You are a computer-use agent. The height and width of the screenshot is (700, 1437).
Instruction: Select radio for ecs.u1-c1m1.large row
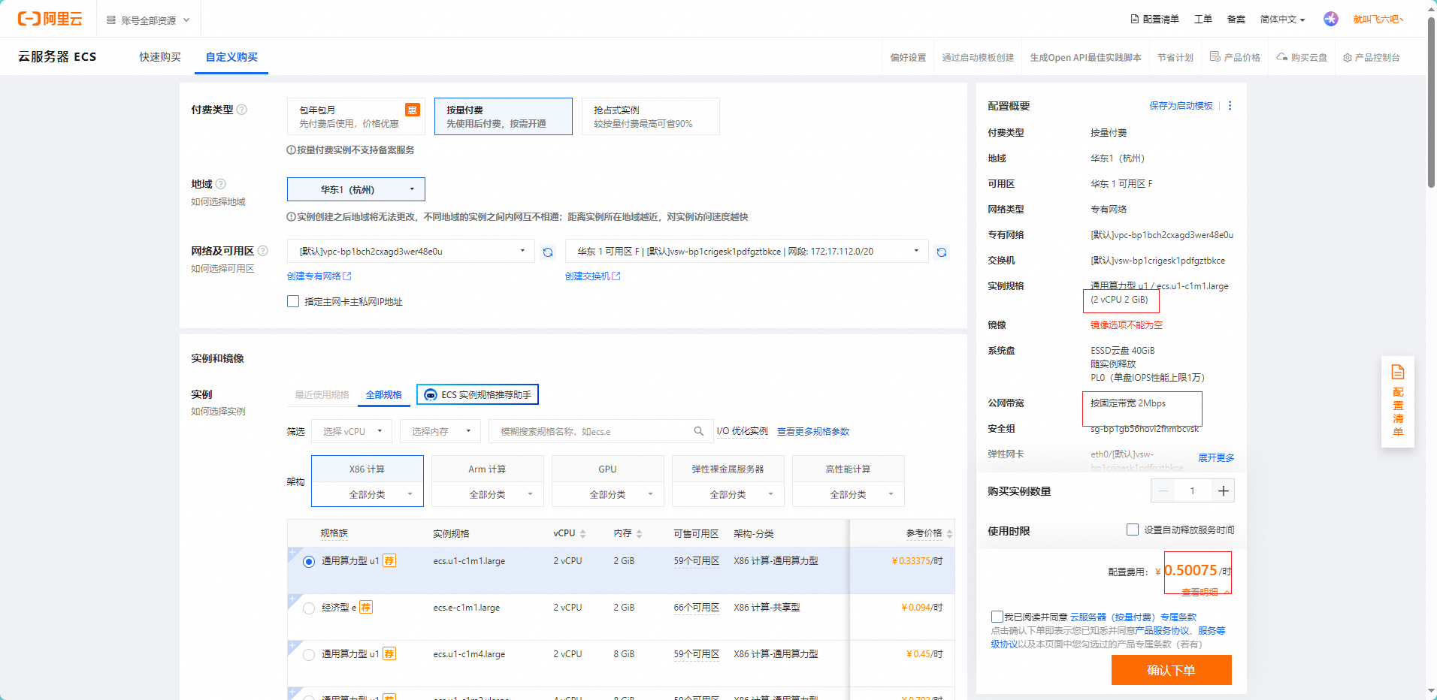click(309, 562)
